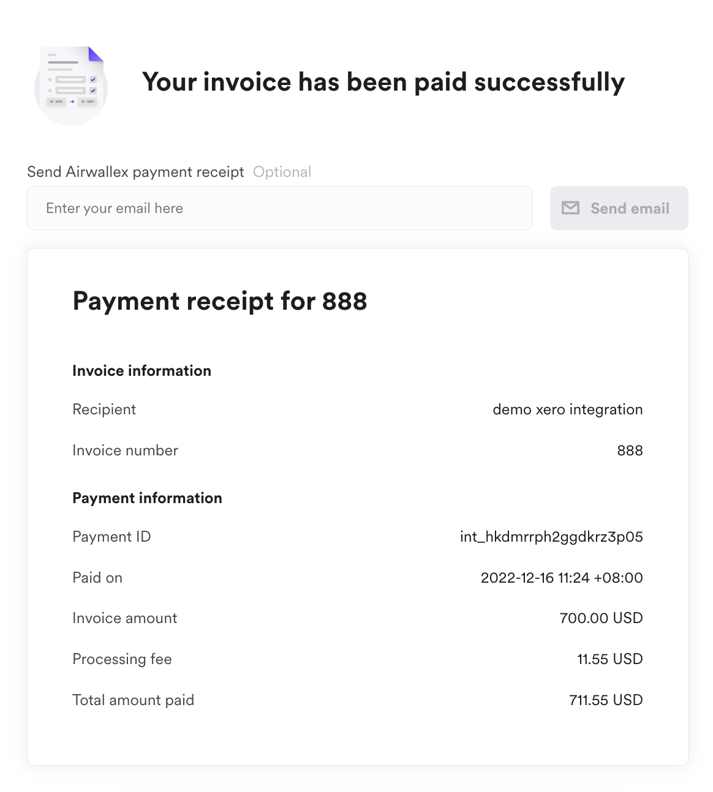Click the Payment ID value int_hkdmrrph2ggdkrz3p05
Image resolution: width=713 pixels, height=792 pixels.
[x=551, y=537]
